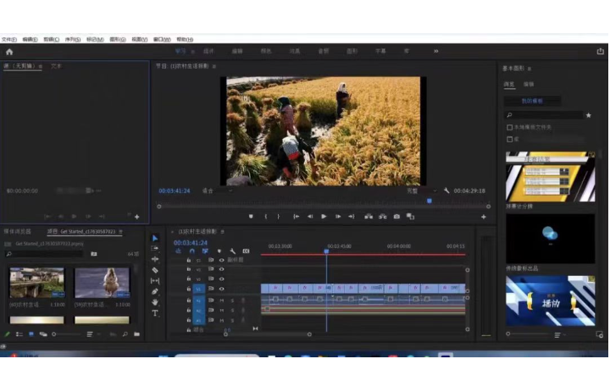
Task: Expand the workspace overflow chevron
Action: coord(436,52)
